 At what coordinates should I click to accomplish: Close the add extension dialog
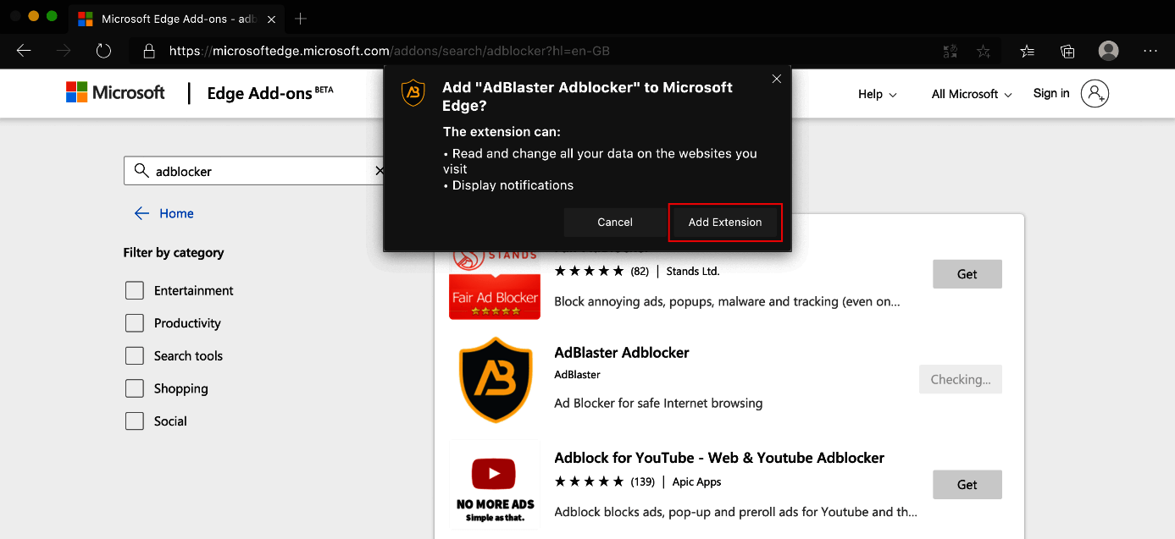[777, 79]
